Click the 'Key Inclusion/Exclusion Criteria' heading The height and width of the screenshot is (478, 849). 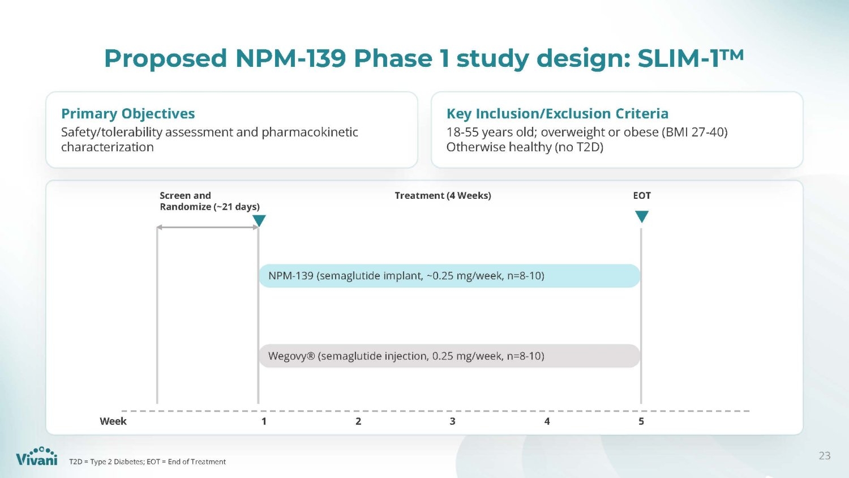pos(558,114)
